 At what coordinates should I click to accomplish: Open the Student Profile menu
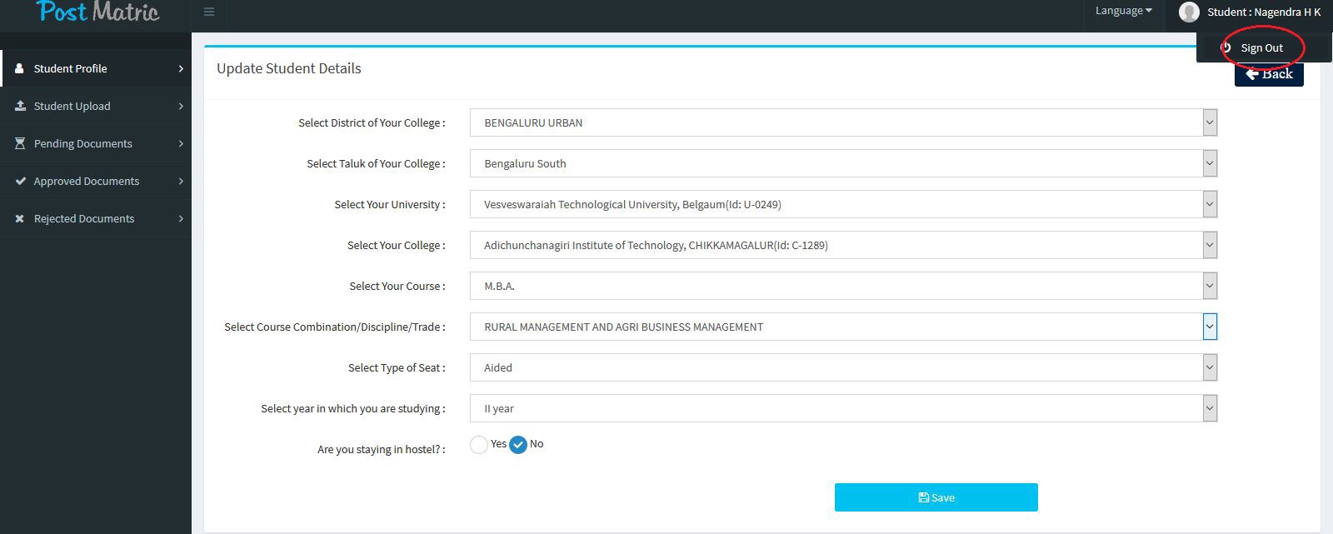(x=96, y=68)
